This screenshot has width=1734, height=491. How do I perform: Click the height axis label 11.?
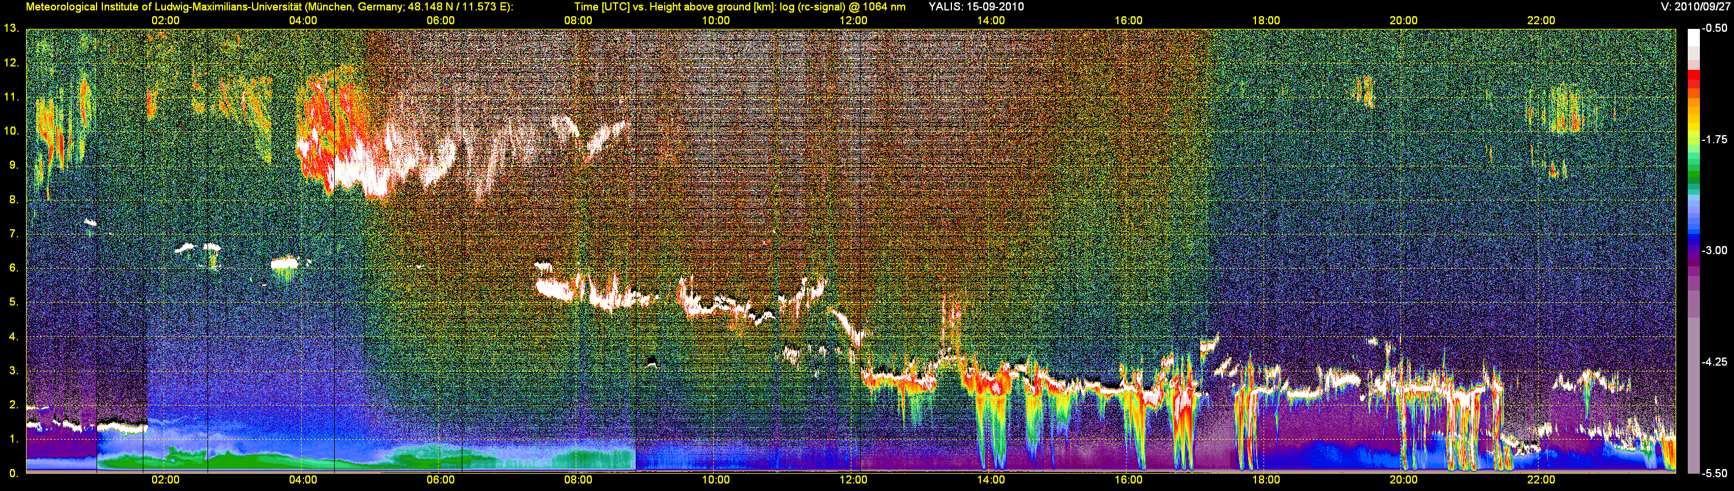[12, 97]
